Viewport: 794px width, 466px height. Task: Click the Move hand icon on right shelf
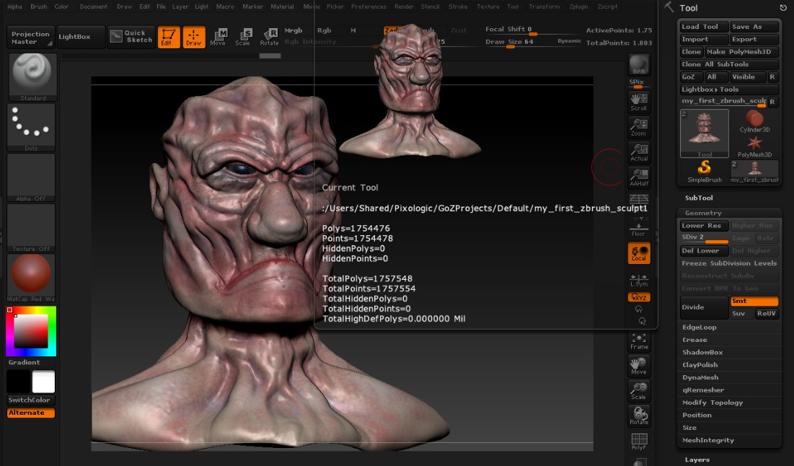click(639, 366)
